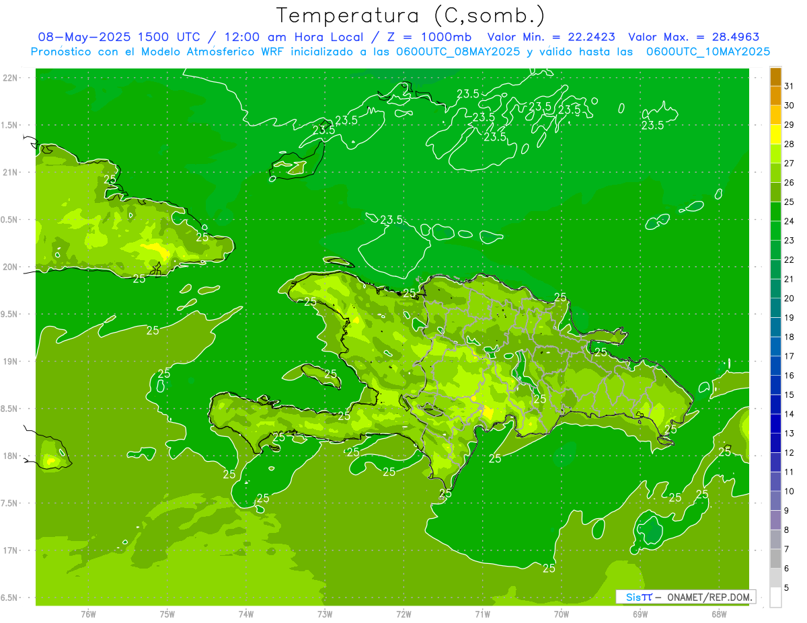Click the '14' color scale label

click(x=790, y=414)
